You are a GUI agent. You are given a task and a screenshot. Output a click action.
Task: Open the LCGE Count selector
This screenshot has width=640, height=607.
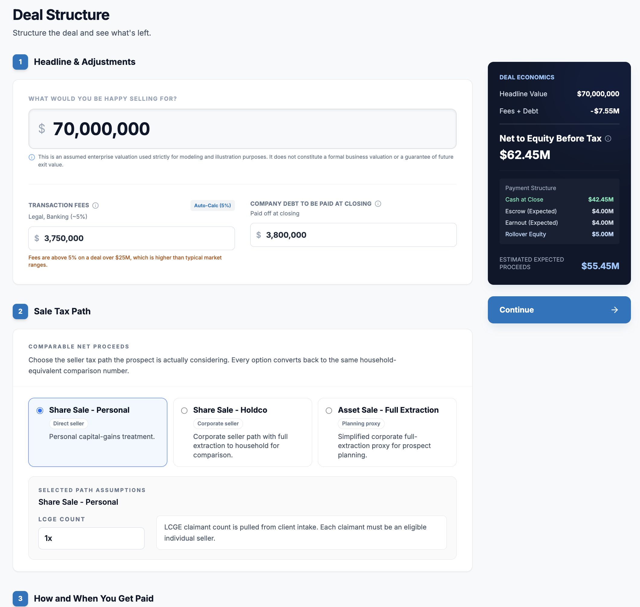tap(91, 538)
